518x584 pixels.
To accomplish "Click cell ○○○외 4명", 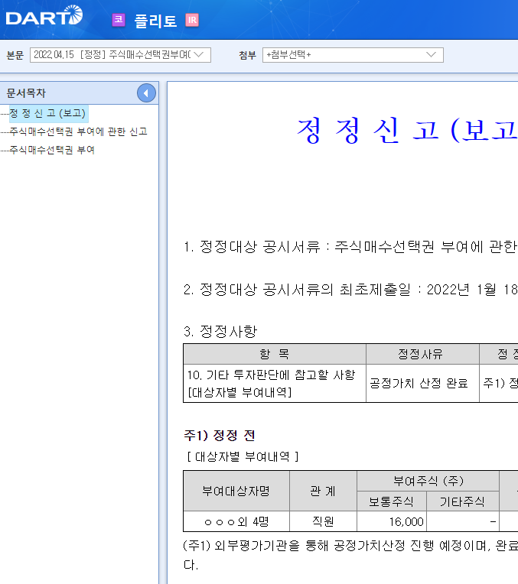I will [x=236, y=522].
